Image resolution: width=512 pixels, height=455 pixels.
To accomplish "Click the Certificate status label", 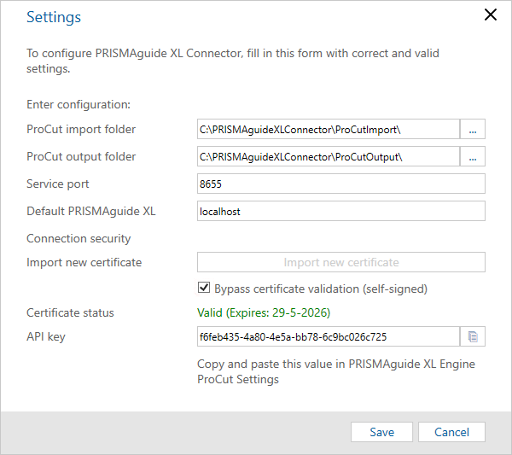I will pos(70,313).
